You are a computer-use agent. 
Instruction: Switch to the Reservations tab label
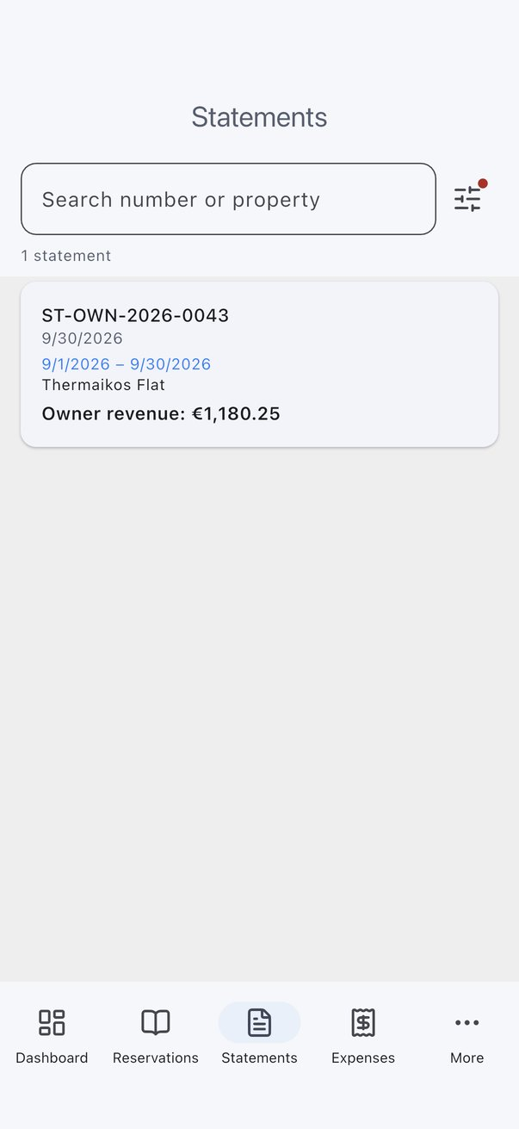tap(156, 1058)
